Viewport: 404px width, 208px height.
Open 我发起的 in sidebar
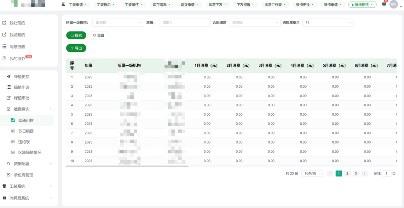[17, 35]
